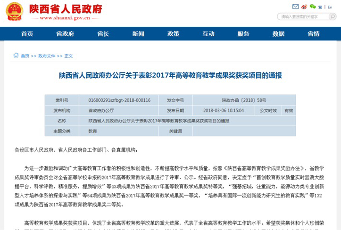Click the 首页 breadcrumb link

click(x=25, y=56)
